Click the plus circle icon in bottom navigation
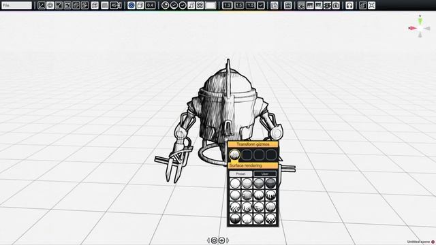The height and width of the screenshot is (245, 436). pyautogui.click(x=221, y=240)
